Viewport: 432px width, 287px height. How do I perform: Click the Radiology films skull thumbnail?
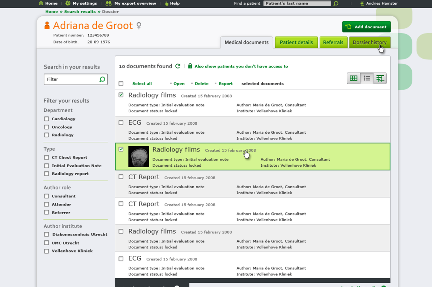pos(139,156)
